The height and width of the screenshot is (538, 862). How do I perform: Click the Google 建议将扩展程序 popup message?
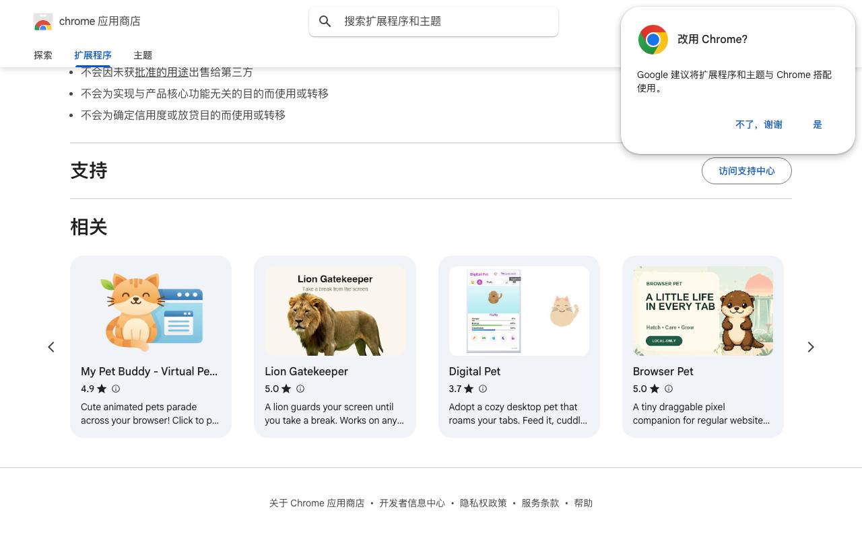tap(734, 81)
